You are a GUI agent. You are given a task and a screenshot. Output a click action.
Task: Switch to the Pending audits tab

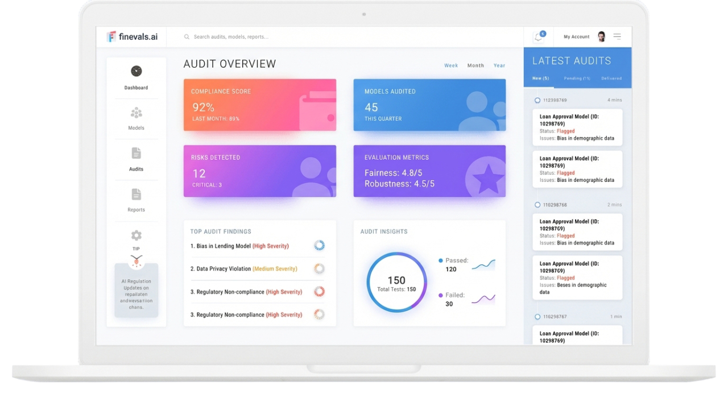click(577, 78)
